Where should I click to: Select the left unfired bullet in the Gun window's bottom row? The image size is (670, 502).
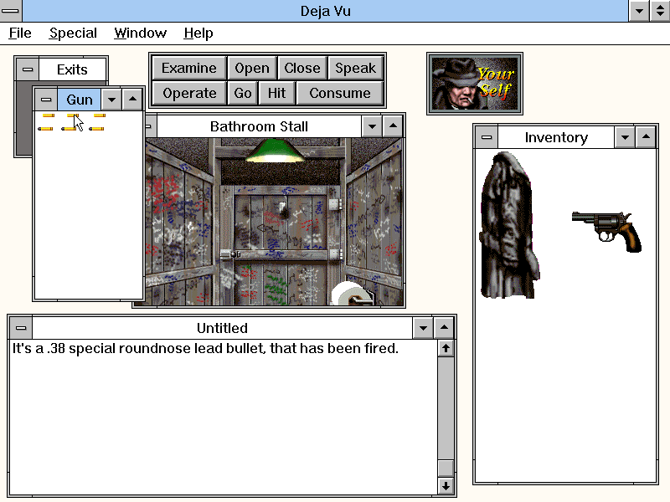click(x=45, y=129)
